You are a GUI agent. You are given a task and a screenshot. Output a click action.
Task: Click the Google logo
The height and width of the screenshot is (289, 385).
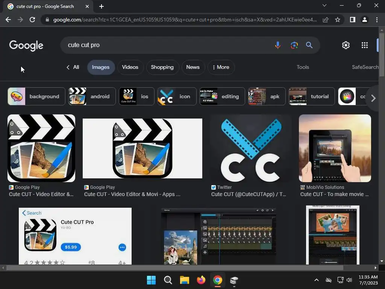[26, 46]
